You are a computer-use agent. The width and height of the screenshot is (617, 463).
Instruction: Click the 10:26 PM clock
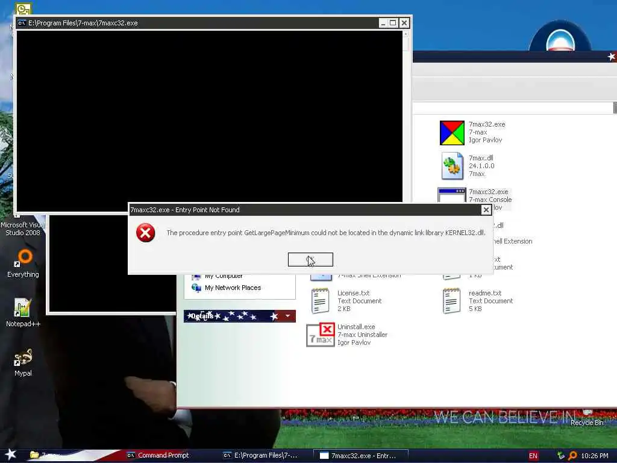tap(595, 456)
